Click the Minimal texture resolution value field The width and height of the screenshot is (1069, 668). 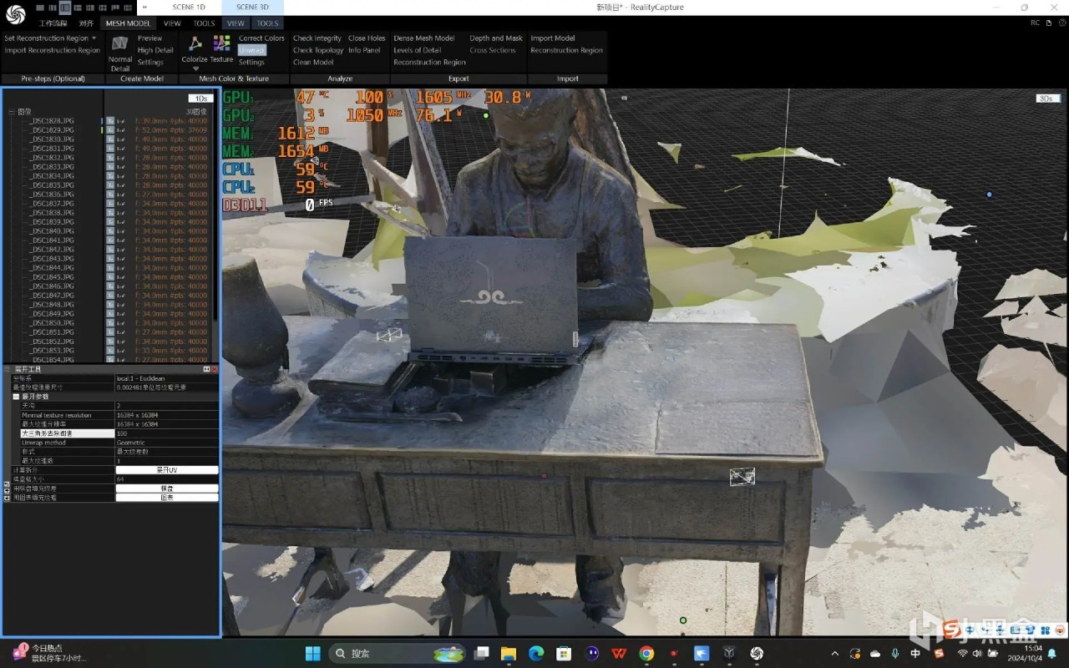point(167,415)
